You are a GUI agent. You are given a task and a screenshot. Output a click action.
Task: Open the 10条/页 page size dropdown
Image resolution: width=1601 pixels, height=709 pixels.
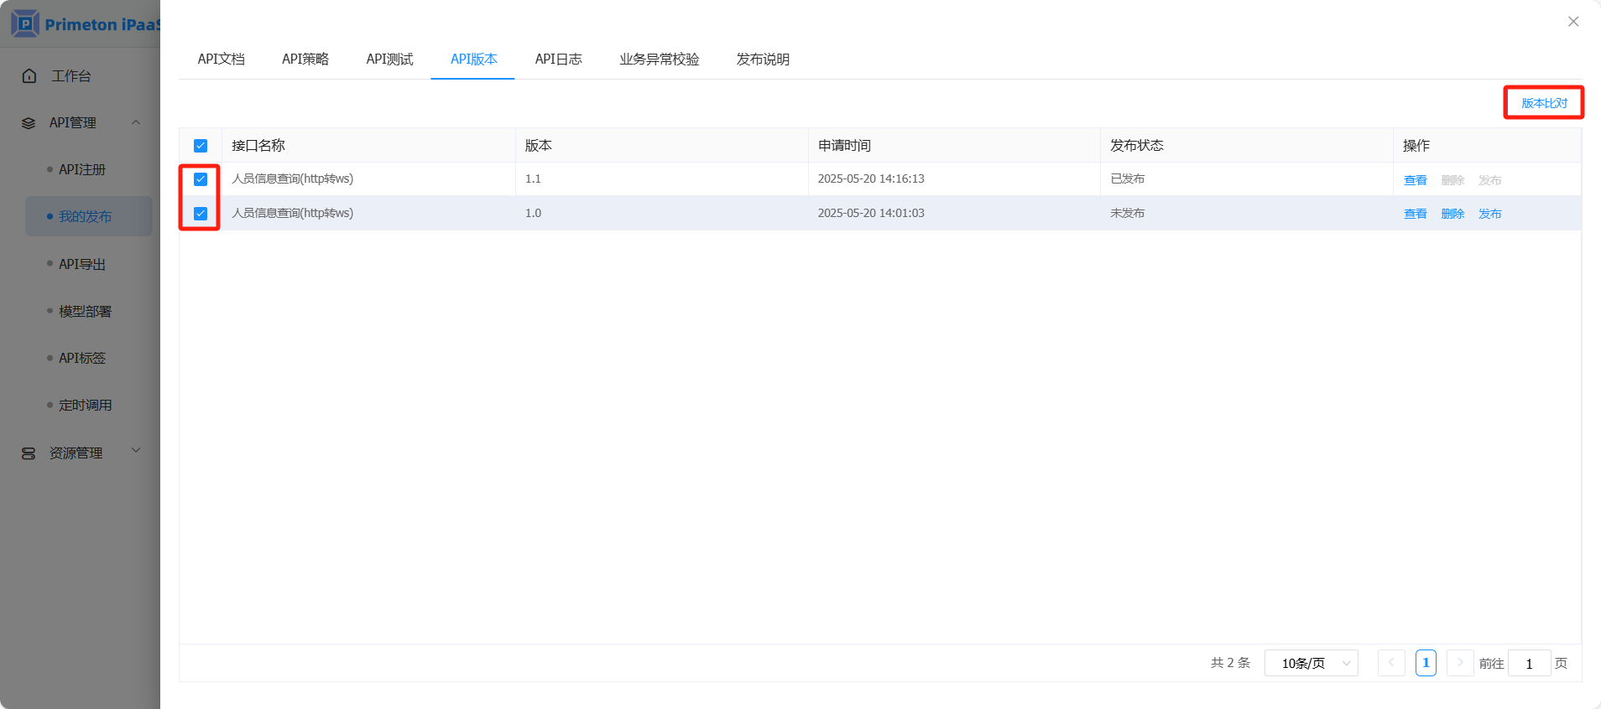pos(1311,663)
